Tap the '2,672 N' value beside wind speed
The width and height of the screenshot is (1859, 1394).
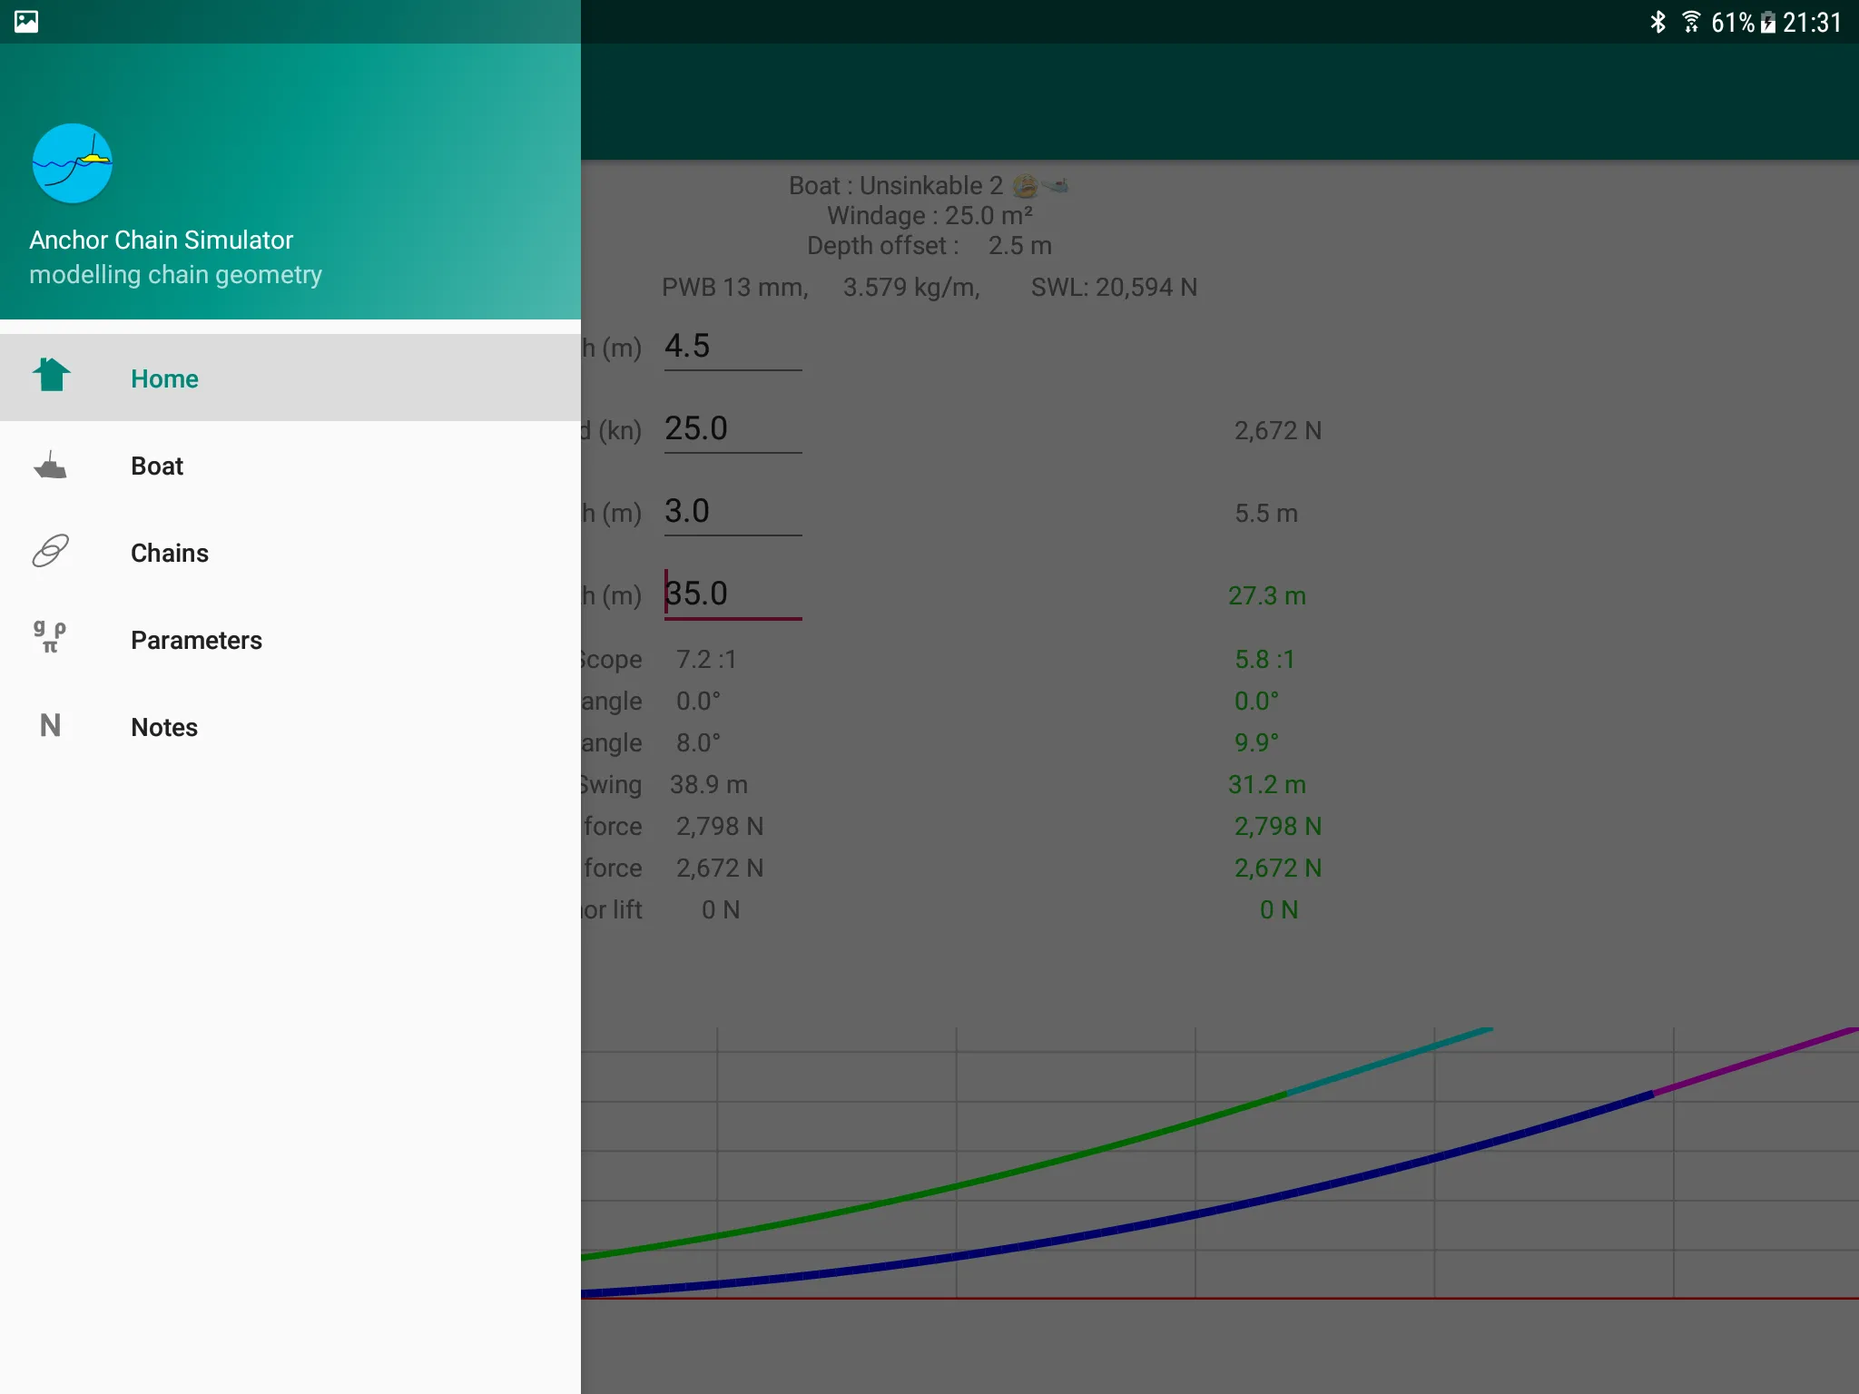[x=1277, y=430]
